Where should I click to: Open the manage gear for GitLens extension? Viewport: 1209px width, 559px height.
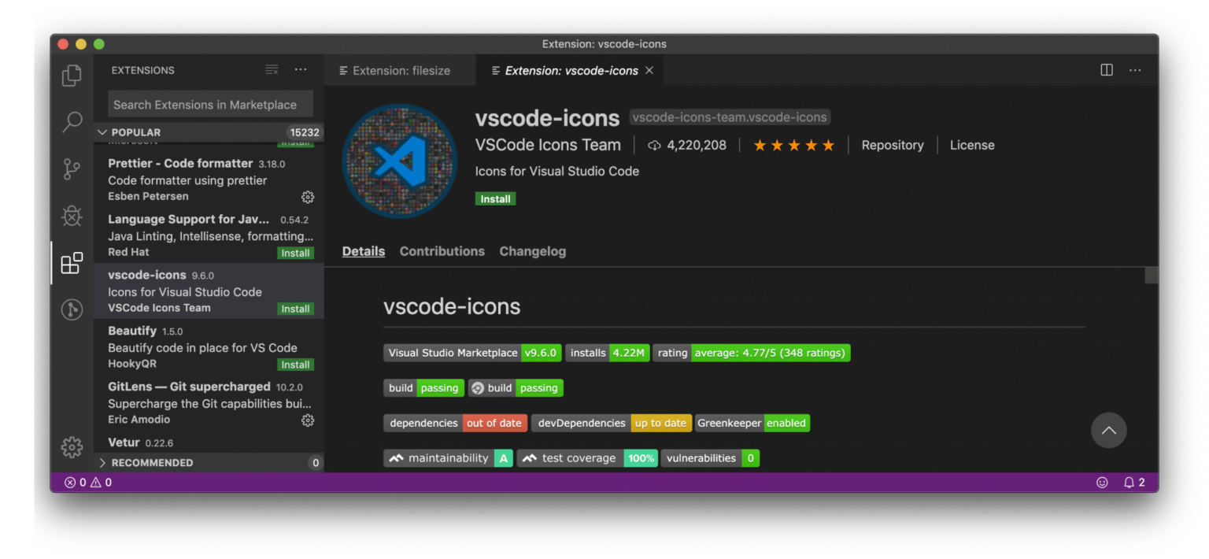pos(308,420)
